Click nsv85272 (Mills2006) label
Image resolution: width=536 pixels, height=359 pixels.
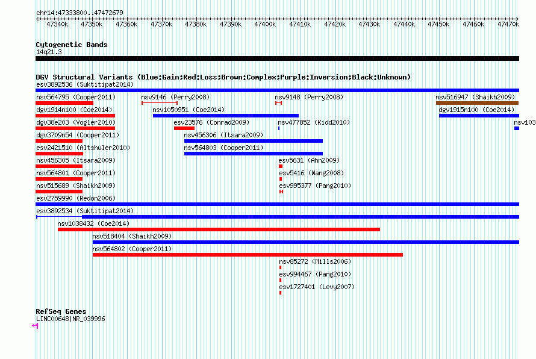tap(315, 261)
